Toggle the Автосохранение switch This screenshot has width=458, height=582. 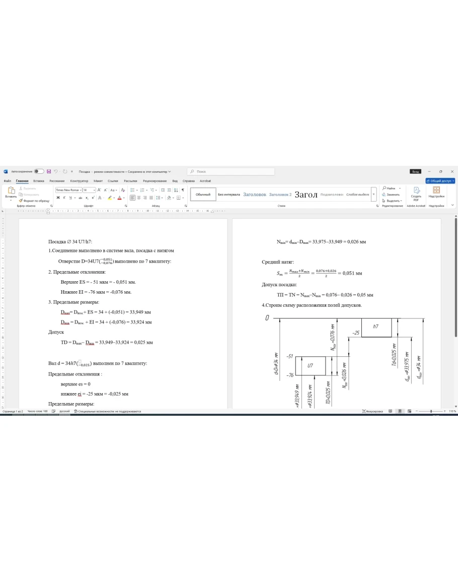point(39,171)
